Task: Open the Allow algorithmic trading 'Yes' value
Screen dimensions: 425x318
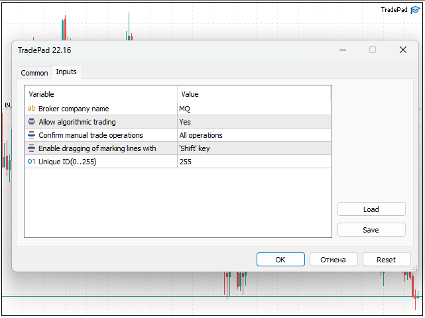Action: 253,122
